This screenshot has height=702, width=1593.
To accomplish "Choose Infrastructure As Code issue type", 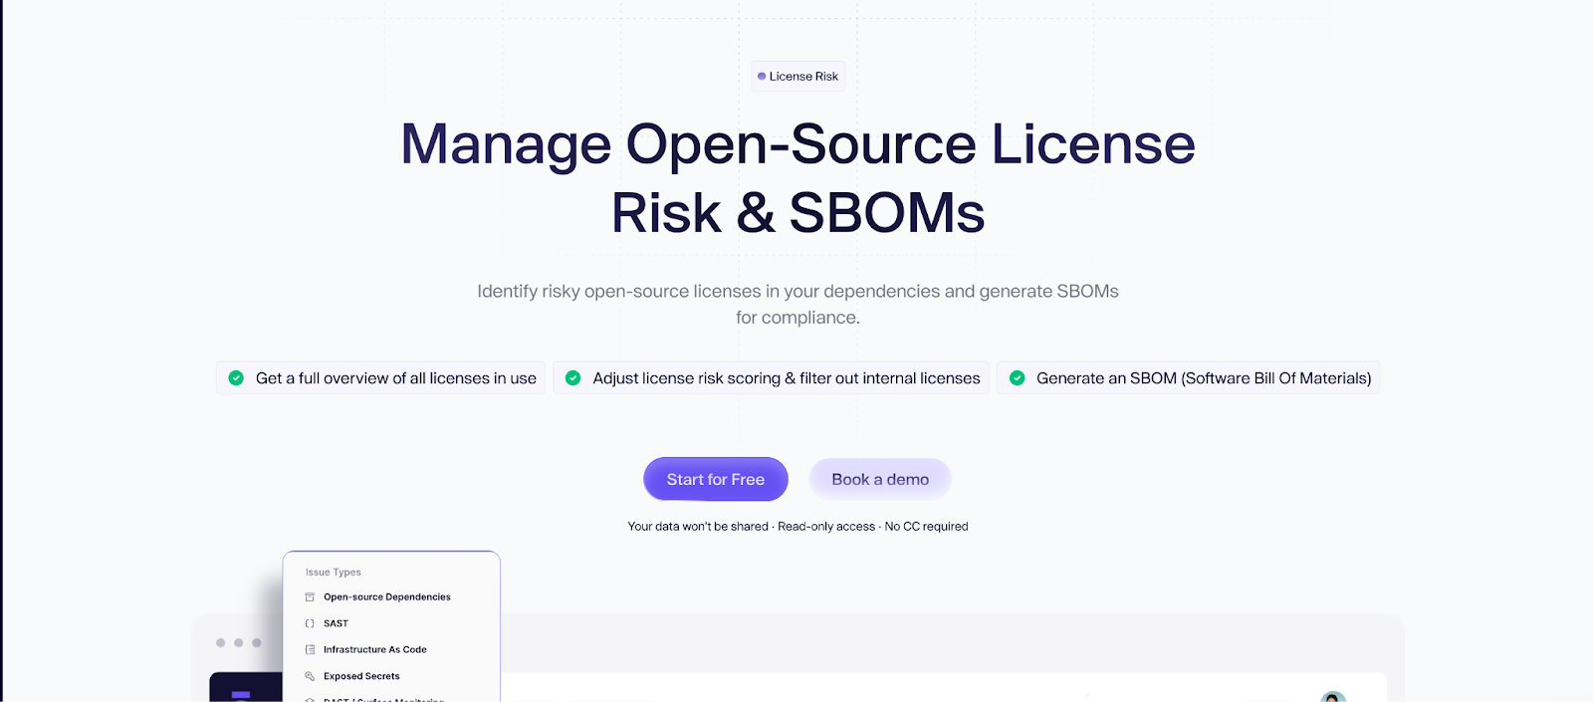I will [x=375, y=649].
